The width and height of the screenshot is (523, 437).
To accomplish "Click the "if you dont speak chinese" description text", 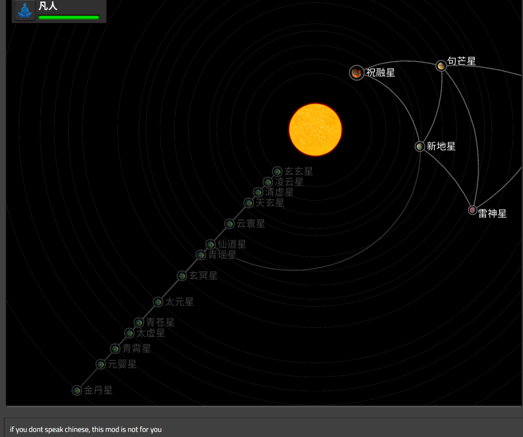I will coord(86,430).
